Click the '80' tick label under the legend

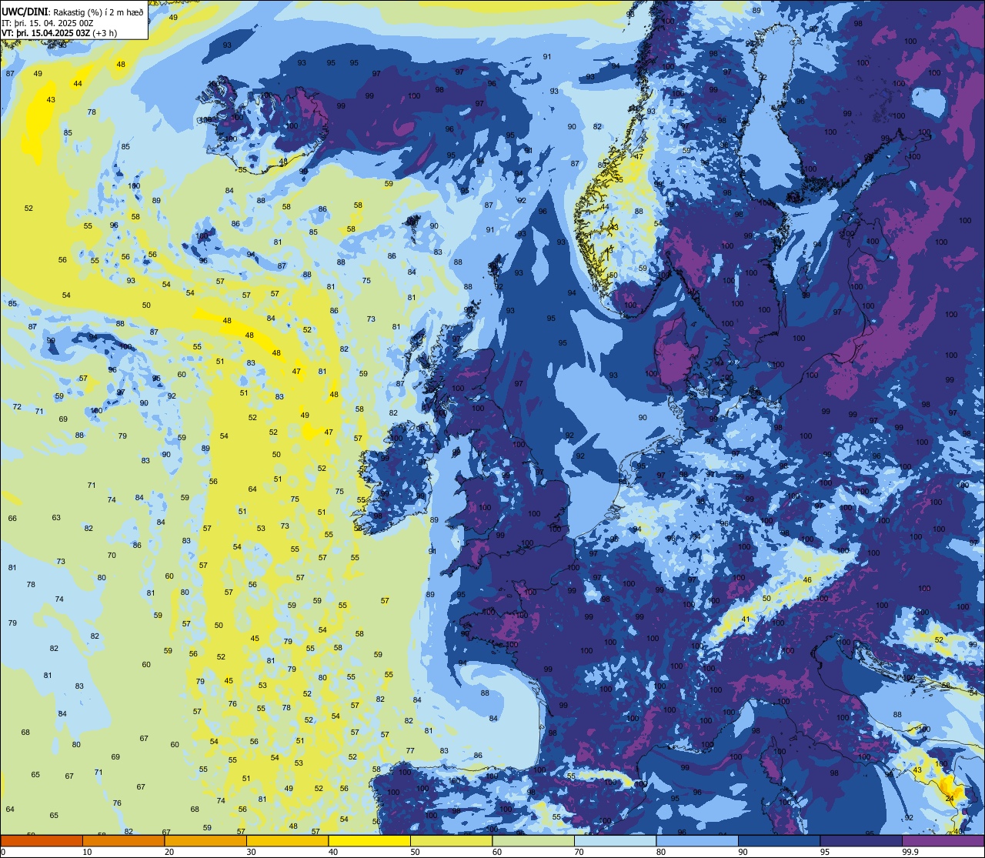[x=660, y=852]
